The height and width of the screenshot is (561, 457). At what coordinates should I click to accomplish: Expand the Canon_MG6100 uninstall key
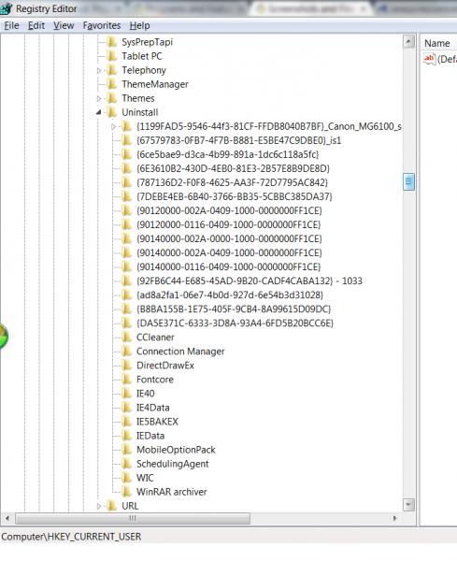(x=113, y=126)
